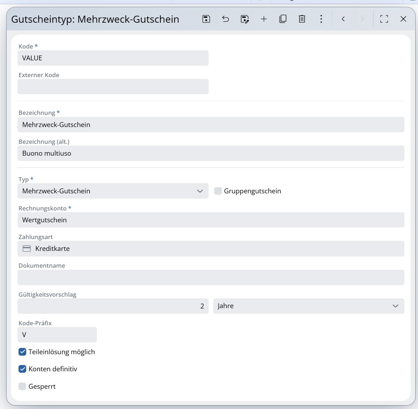Click the save and edit icon
418x409 pixels.
245,19
